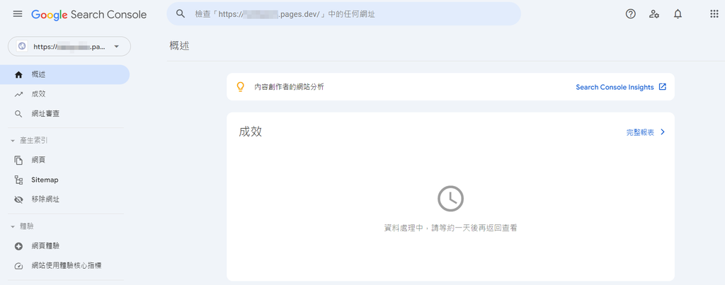Click the external link icon beside Insights

pyautogui.click(x=663, y=86)
